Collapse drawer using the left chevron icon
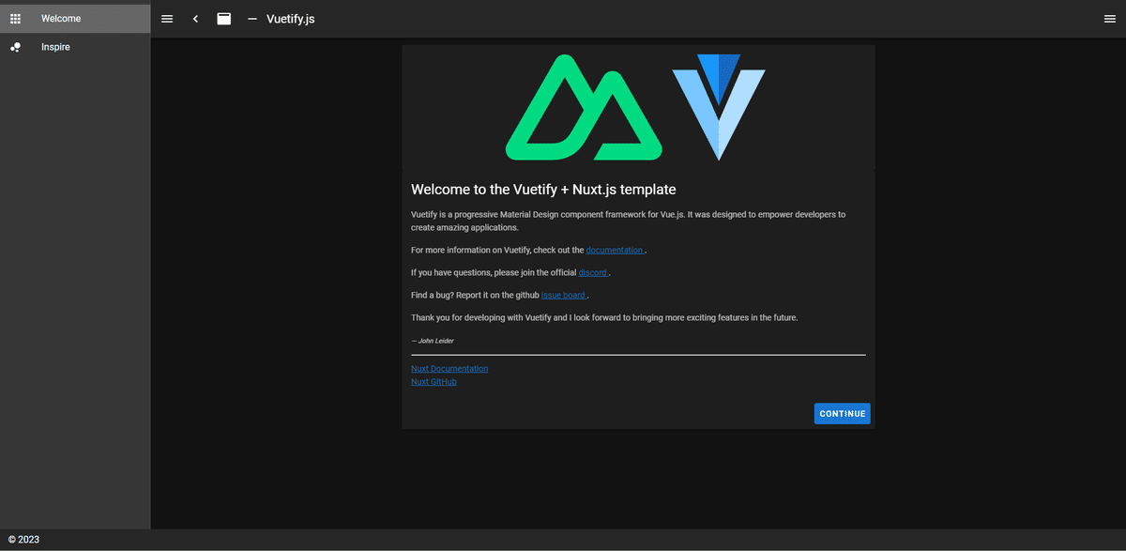1126x551 pixels. (195, 19)
